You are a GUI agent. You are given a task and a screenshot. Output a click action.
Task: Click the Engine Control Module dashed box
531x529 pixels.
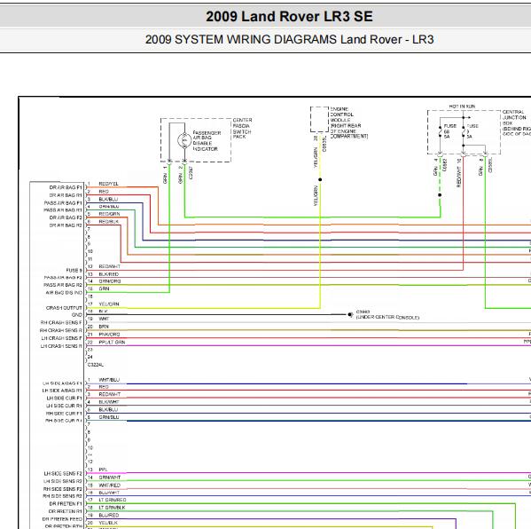point(319,119)
